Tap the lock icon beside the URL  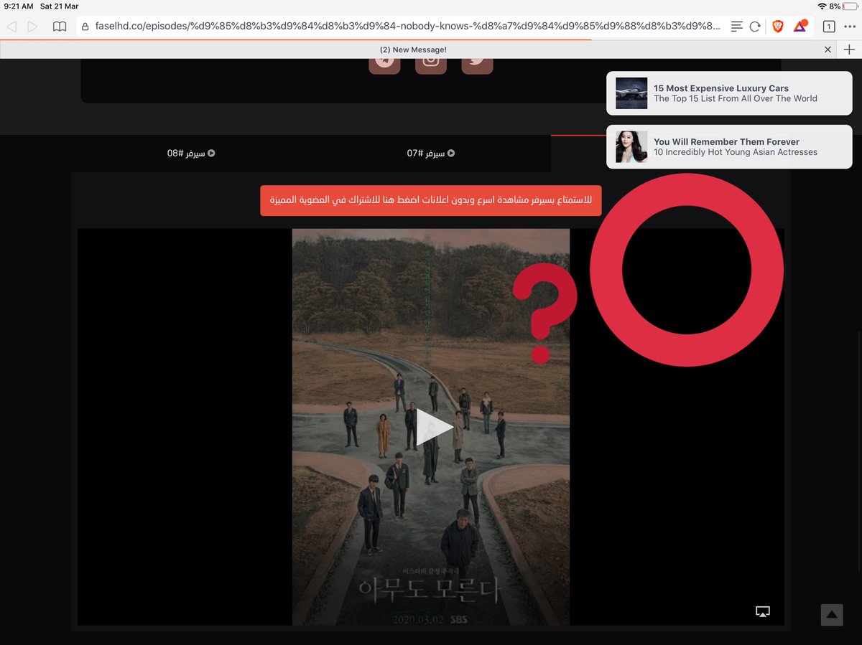[85, 27]
